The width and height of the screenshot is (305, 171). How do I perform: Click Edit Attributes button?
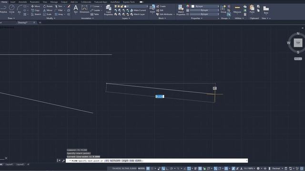click(x=164, y=14)
